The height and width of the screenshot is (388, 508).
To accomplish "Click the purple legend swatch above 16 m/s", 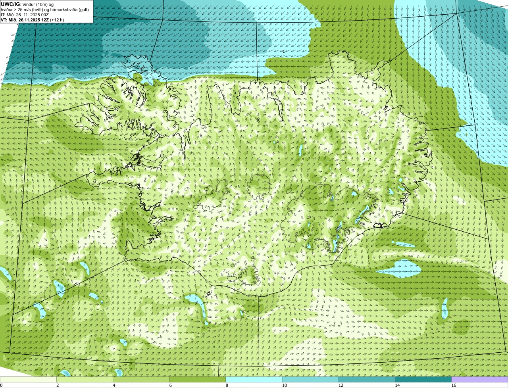I will point(480,380).
